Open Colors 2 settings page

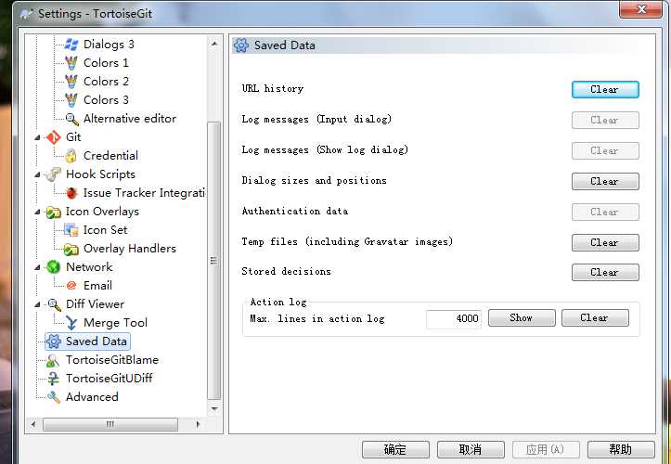[106, 82]
